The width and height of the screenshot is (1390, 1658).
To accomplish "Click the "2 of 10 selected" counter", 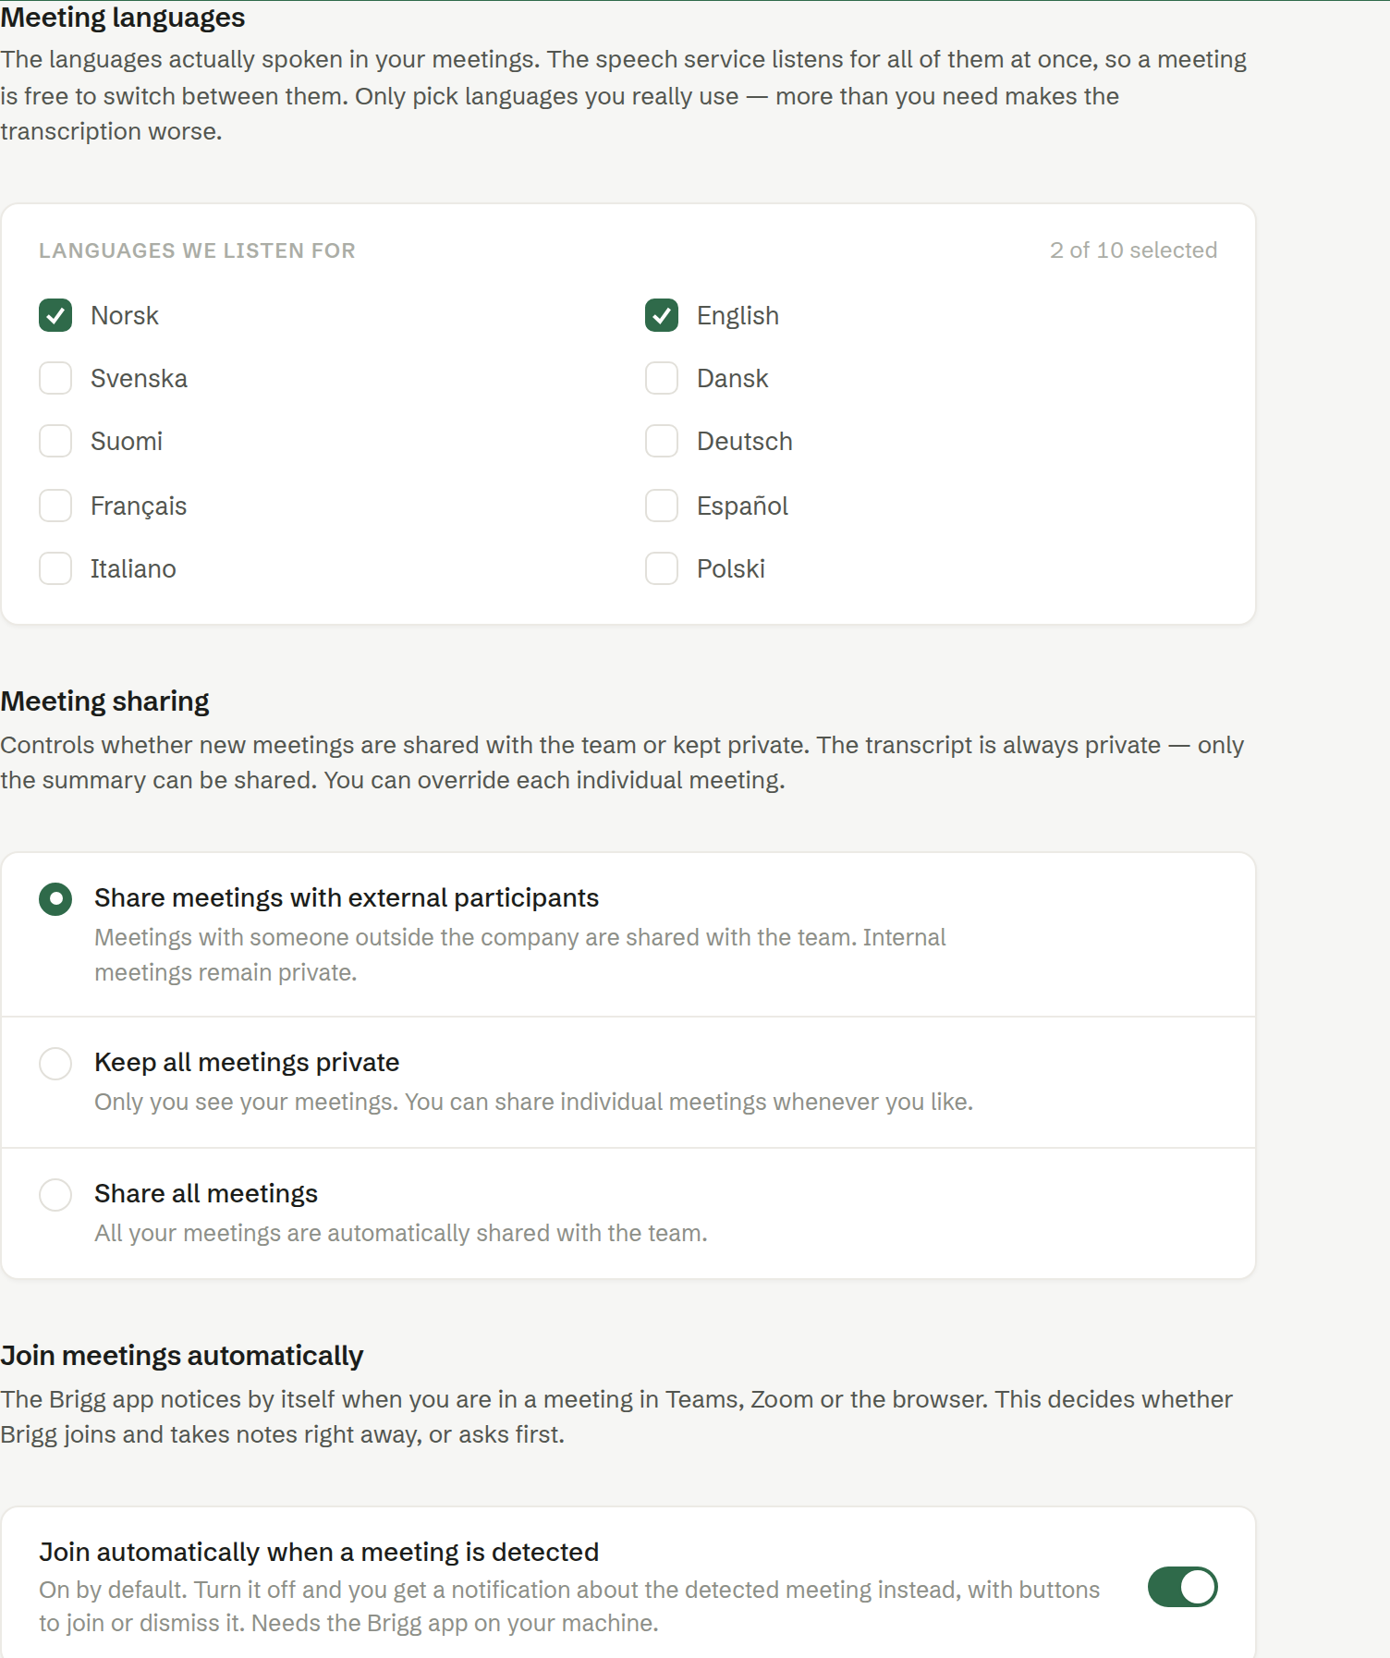I will pos(1133,250).
